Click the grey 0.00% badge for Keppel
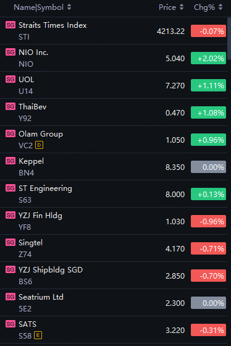Viewport: 231px width, 346px height. pos(209,167)
